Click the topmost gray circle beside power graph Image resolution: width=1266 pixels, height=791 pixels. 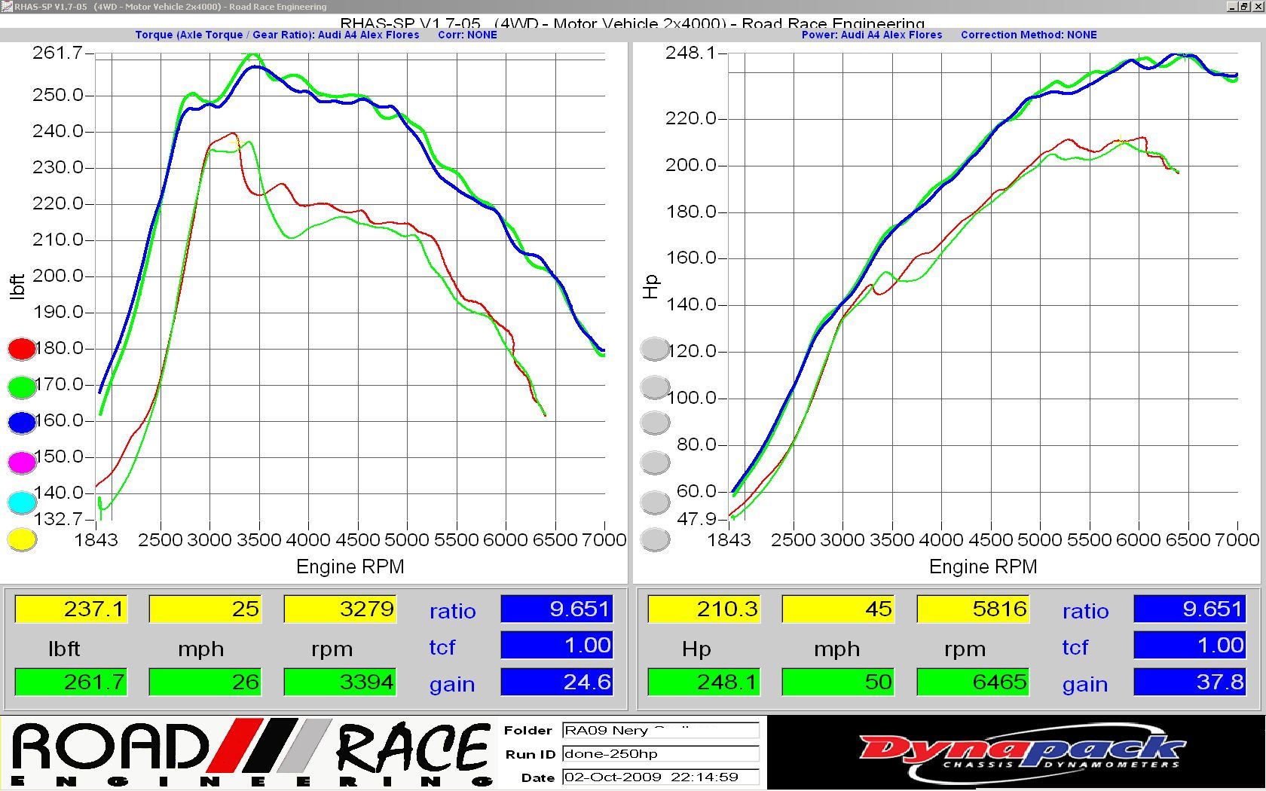[655, 349]
